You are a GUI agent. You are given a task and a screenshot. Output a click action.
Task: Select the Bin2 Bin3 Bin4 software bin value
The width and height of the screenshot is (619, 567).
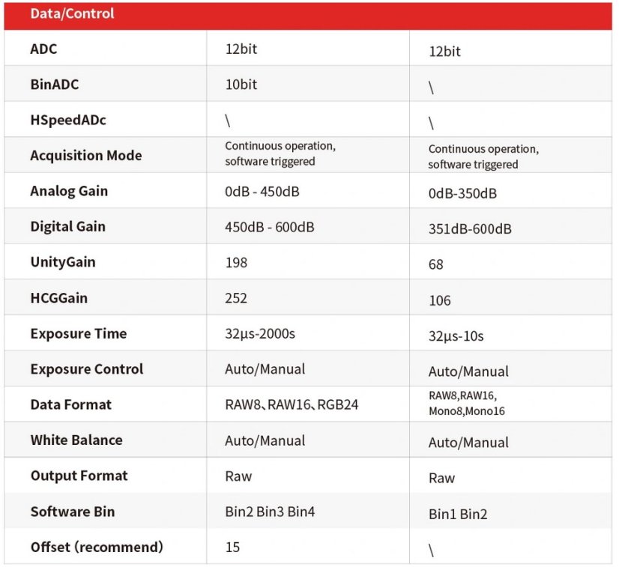[270, 512]
